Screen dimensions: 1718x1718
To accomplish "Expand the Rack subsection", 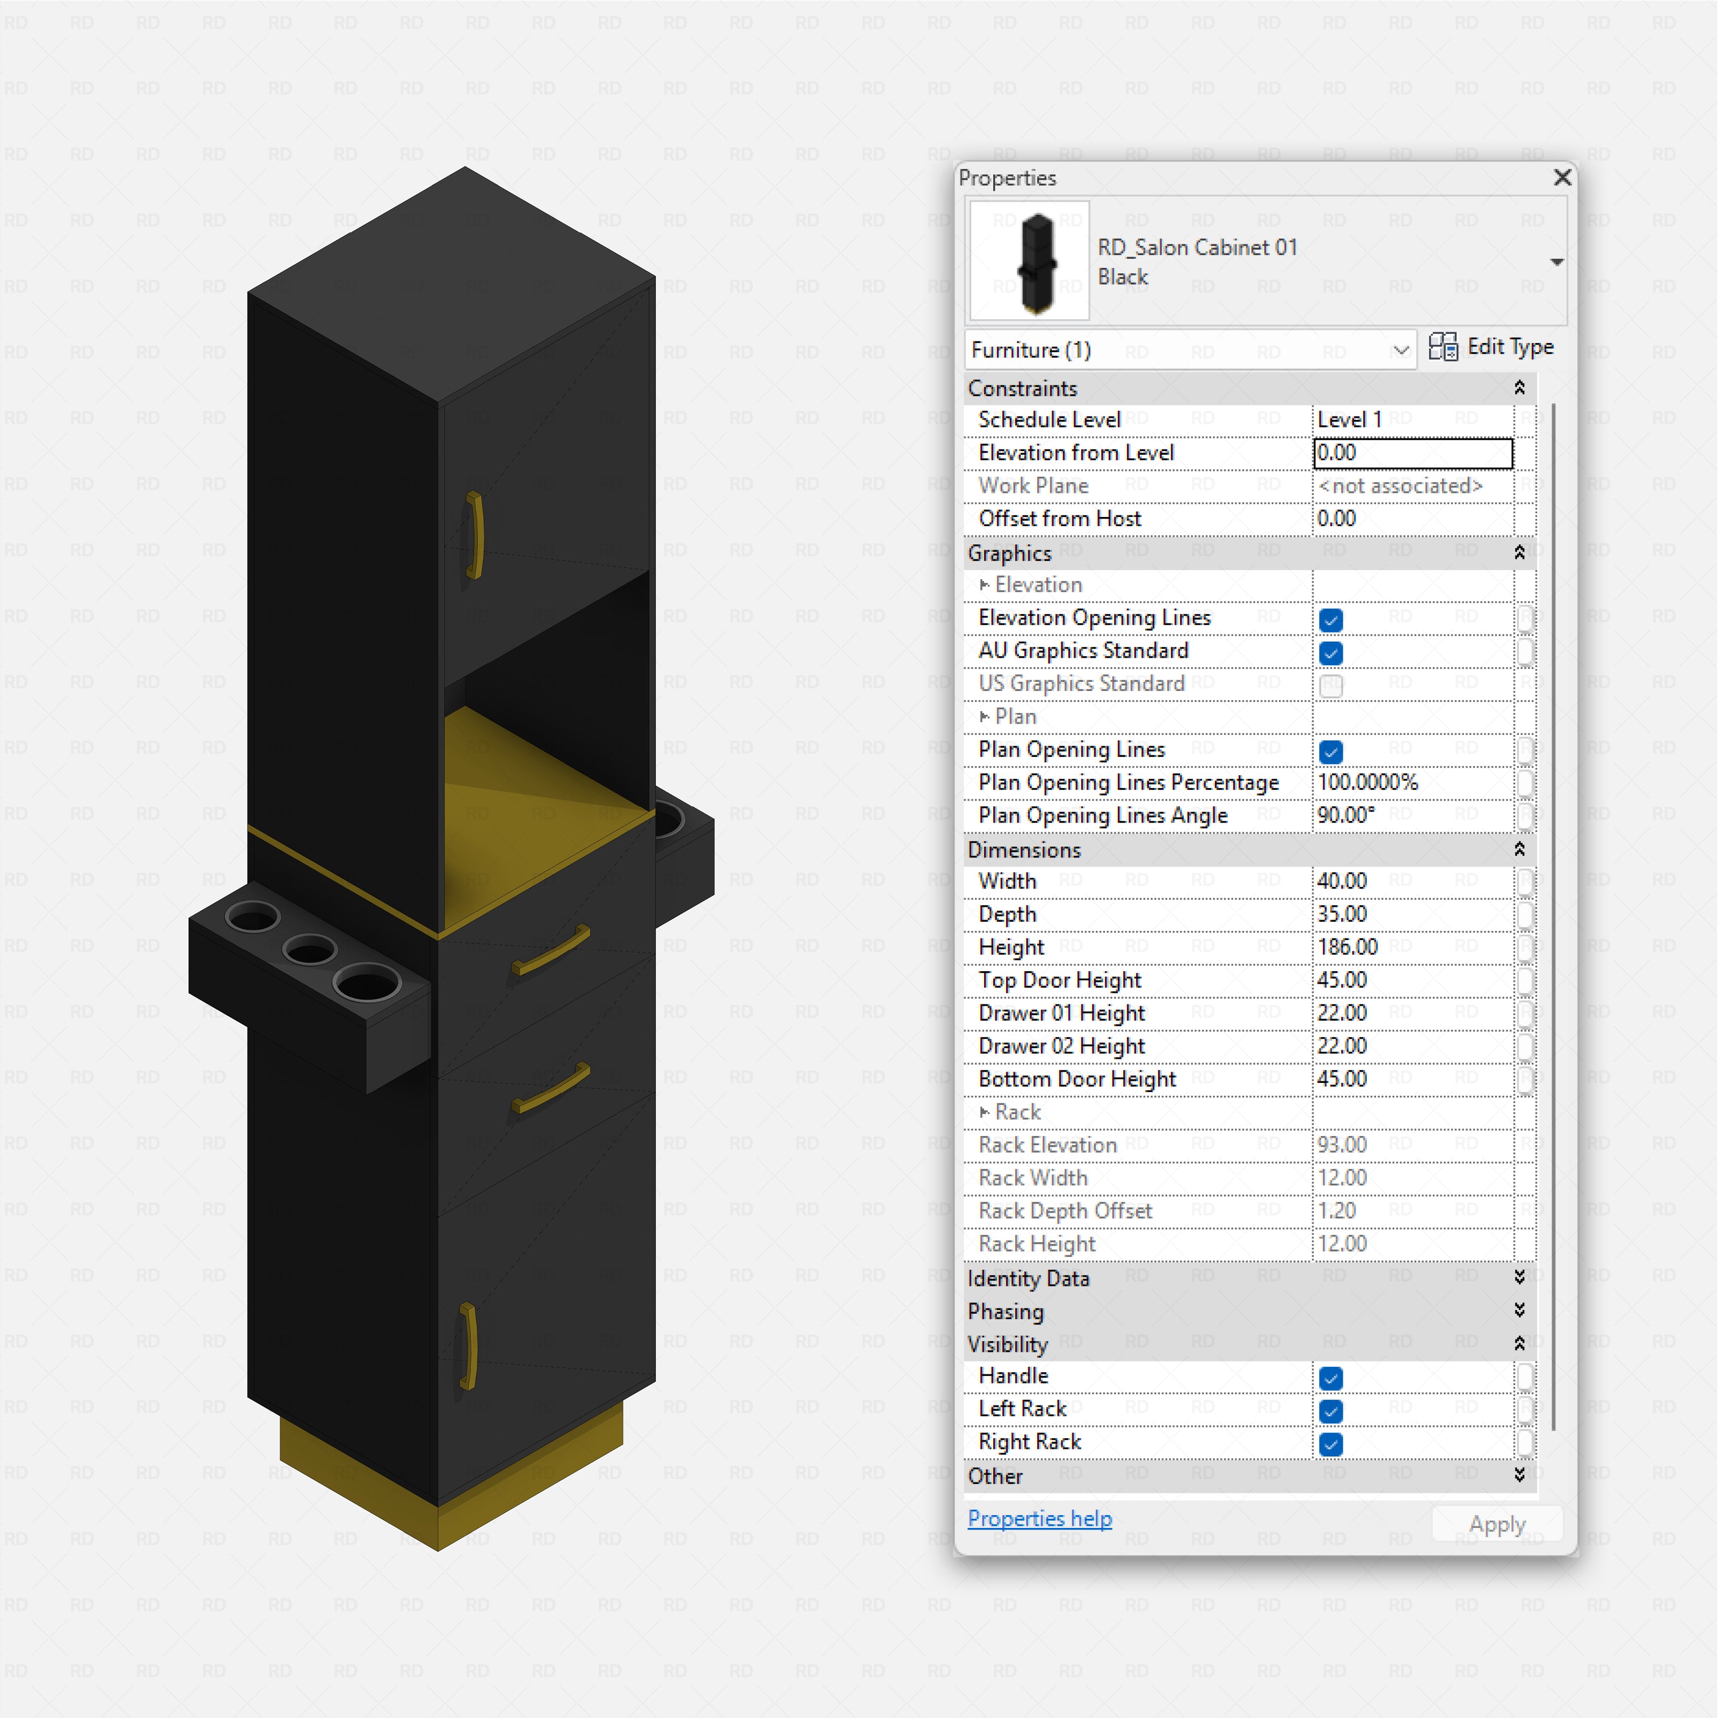I will click(x=985, y=1111).
